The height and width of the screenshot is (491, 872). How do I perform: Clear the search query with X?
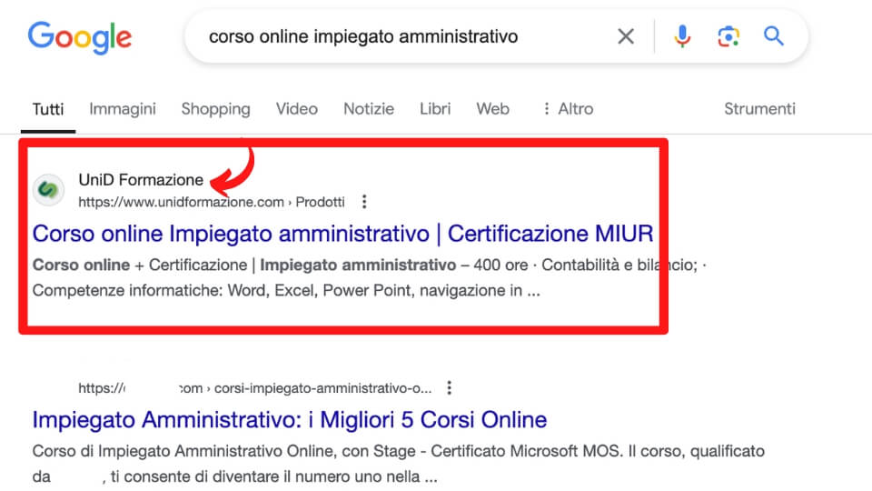click(626, 36)
